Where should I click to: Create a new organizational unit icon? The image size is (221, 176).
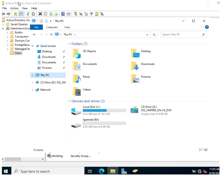coord(86,14)
